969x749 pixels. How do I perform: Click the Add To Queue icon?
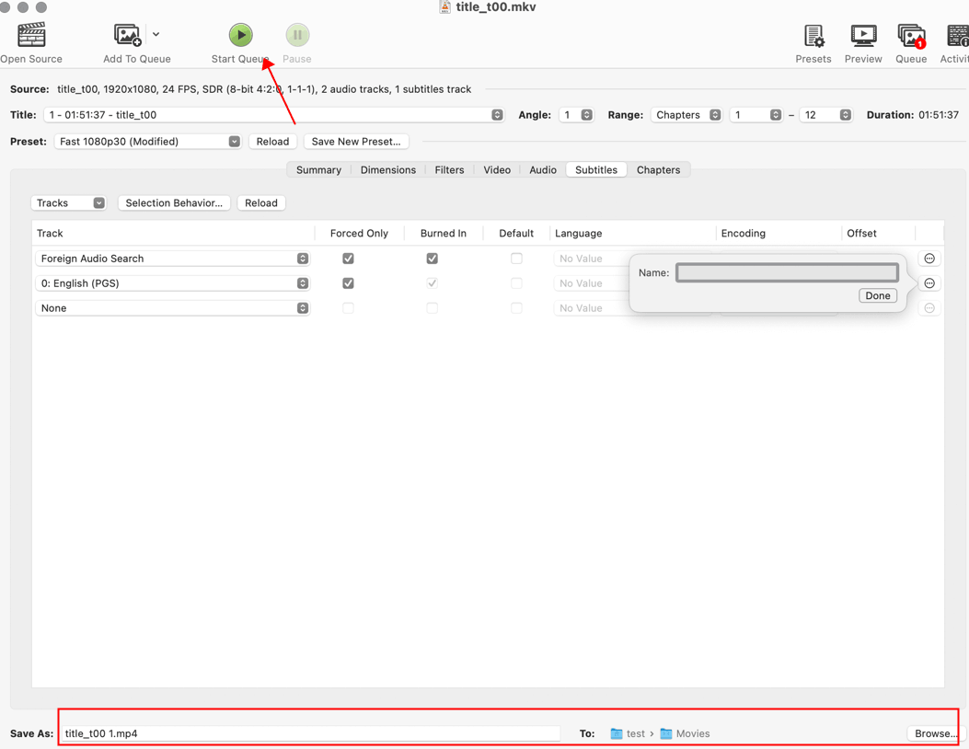click(127, 36)
